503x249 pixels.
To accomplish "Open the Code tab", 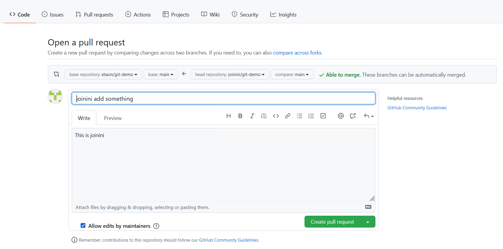I will [19, 14].
